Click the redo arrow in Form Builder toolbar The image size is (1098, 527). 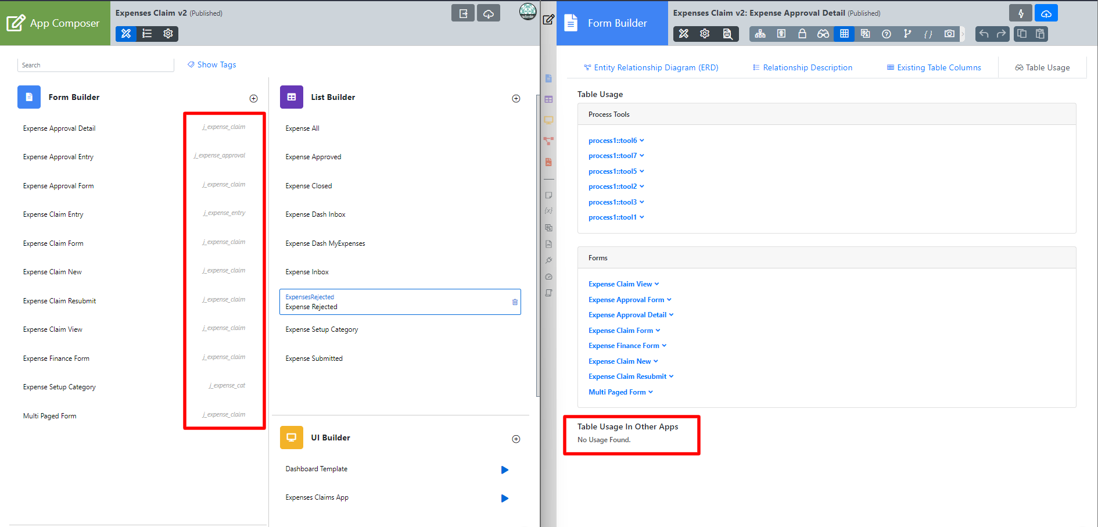click(x=1001, y=34)
